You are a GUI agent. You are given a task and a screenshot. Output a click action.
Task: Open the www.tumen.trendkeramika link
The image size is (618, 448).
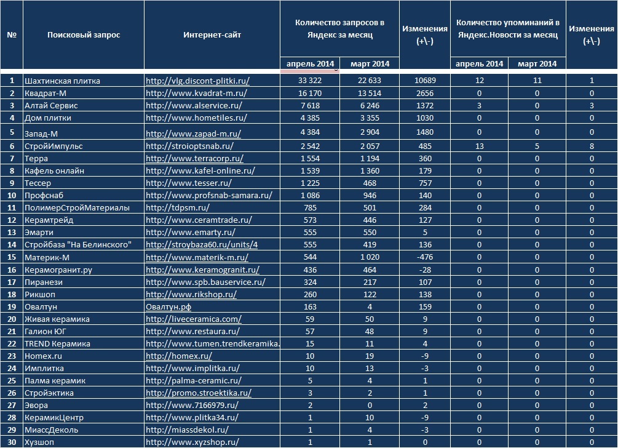tap(213, 343)
